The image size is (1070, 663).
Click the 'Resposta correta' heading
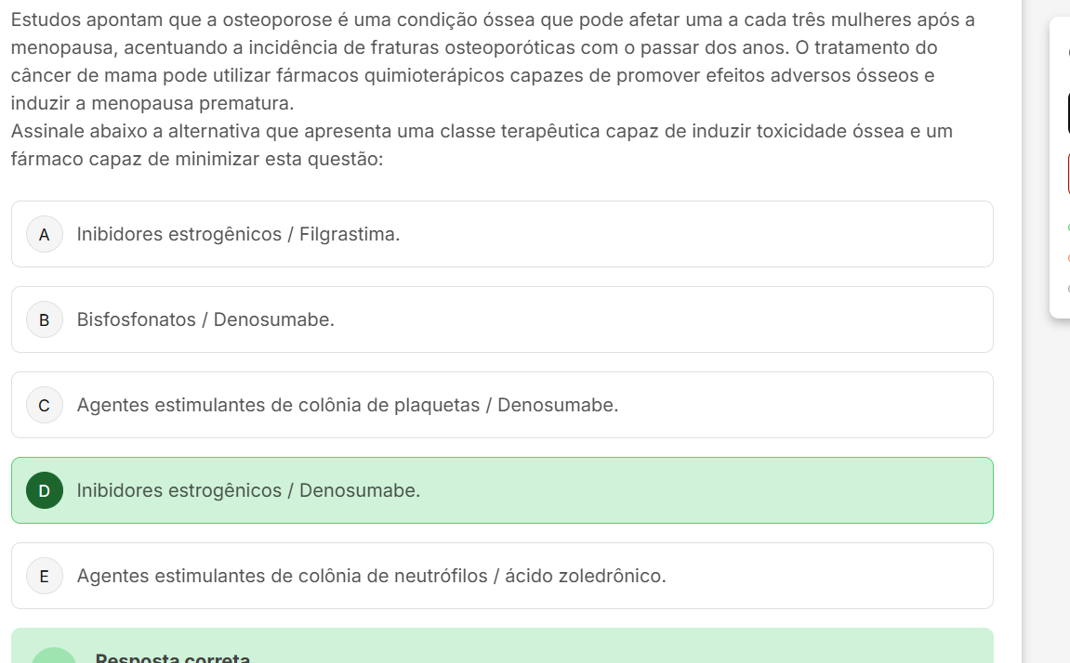click(x=173, y=657)
